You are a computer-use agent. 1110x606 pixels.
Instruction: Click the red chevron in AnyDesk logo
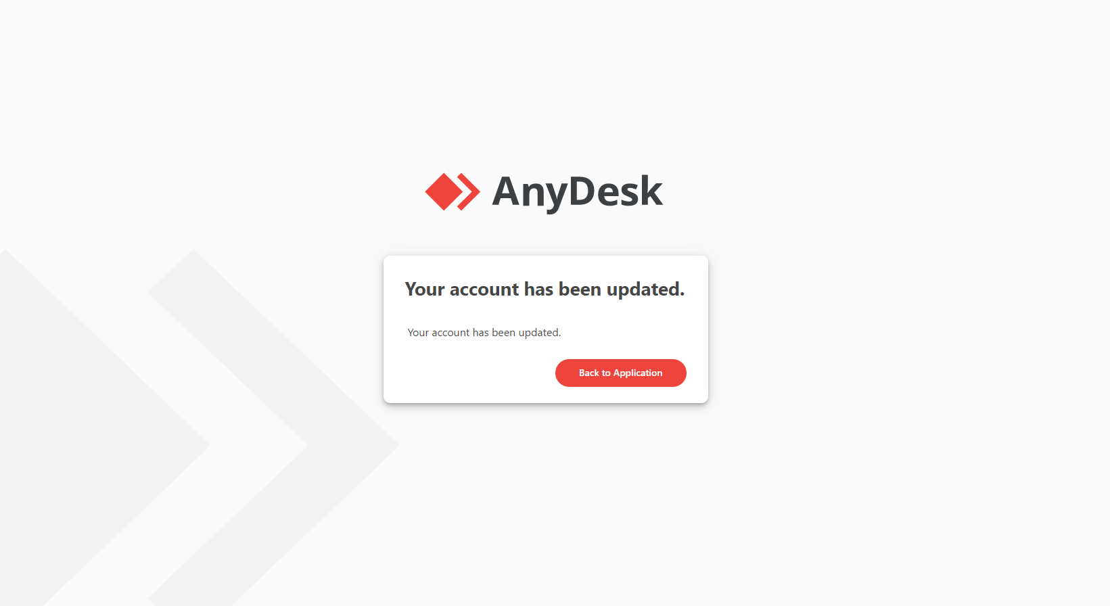[x=468, y=192]
